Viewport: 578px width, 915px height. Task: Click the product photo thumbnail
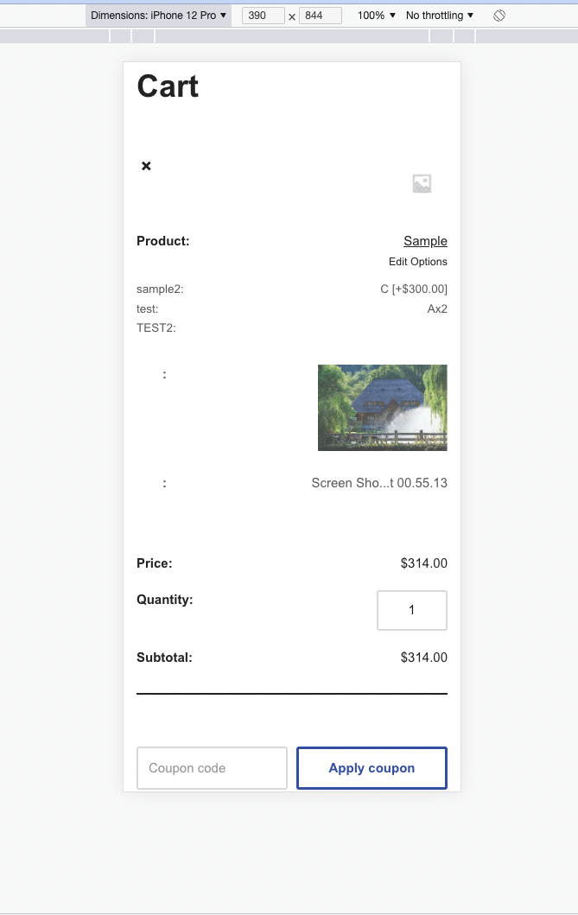pyautogui.click(x=383, y=407)
